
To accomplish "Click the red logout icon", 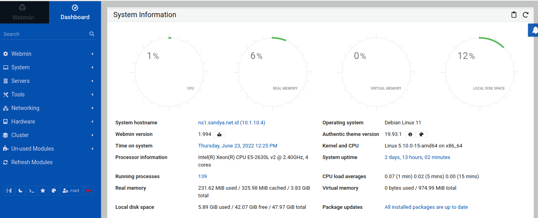I will [x=88, y=191].
